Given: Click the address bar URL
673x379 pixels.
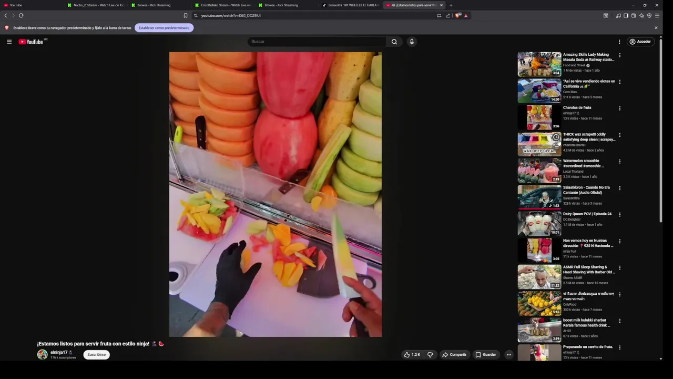Looking at the screenshot, I should (x=231, y=16).
